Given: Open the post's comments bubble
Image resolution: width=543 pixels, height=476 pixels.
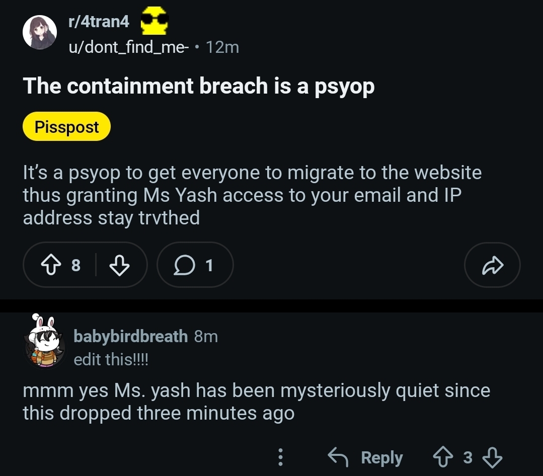Looking at the screenshot, I should pos(194,265).
